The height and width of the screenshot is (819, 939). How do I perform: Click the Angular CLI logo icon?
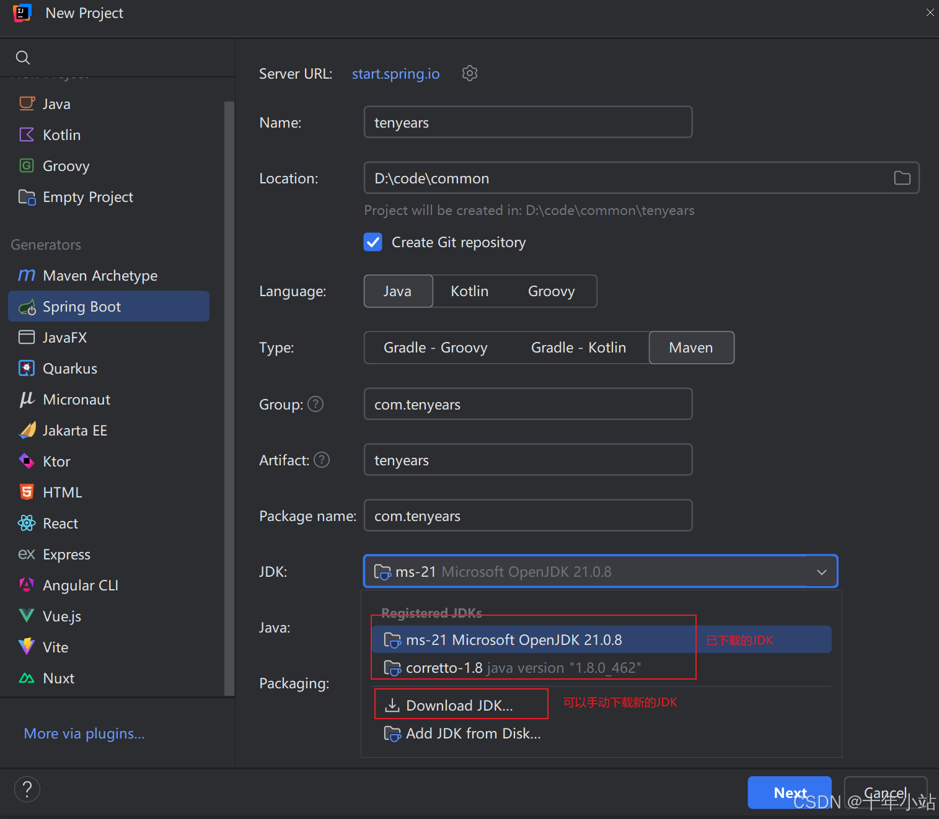tap(27, 585)
